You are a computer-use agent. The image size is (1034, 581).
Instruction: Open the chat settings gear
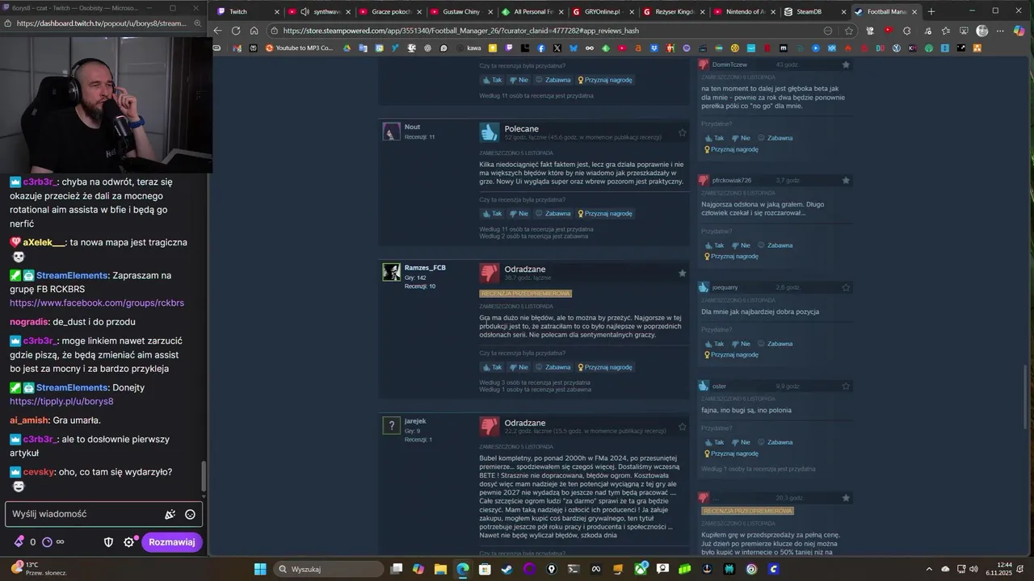128,542
